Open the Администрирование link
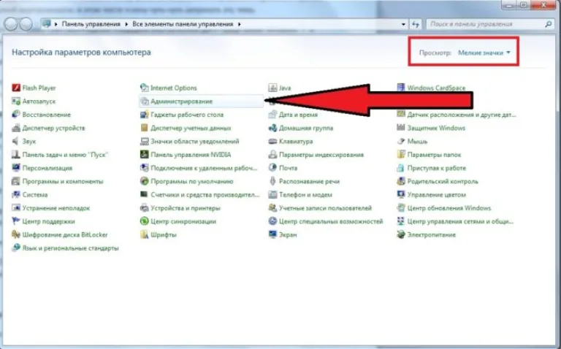Viewport: 561px width, 349px height. (182, 101)
